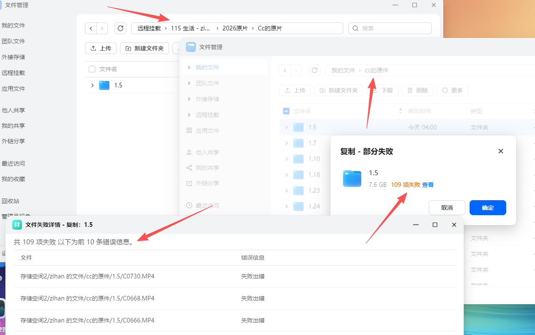This screenshot has width=535, height=335.
Task: Open 回收站 in the left sidebar
Action: (x=10, y=201)
